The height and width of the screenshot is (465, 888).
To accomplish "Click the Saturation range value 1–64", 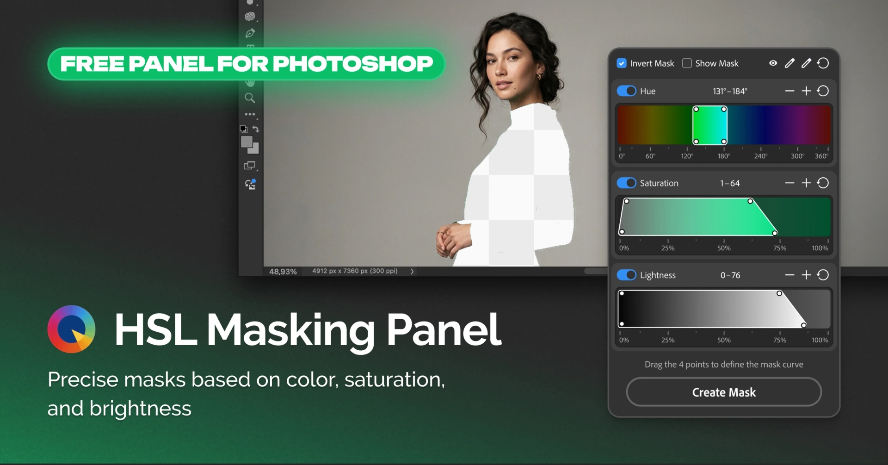I will click(x=730, y=183).
